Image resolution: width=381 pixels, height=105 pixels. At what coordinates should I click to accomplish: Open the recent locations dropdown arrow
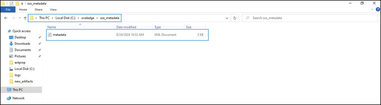coord(20,18)
